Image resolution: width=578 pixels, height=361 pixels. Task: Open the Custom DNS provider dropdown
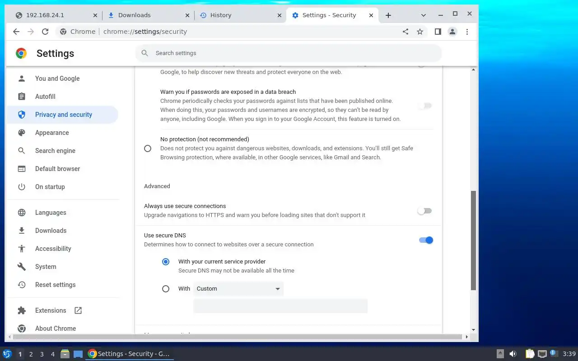(x=238, y=289)
